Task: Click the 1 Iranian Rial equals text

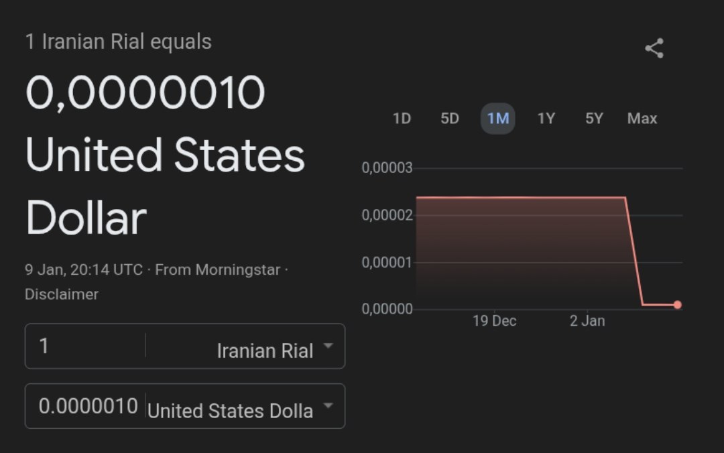Action: (x=118, y=42)
